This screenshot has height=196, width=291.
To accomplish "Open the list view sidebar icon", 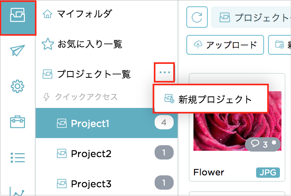I will coord(18,158).
